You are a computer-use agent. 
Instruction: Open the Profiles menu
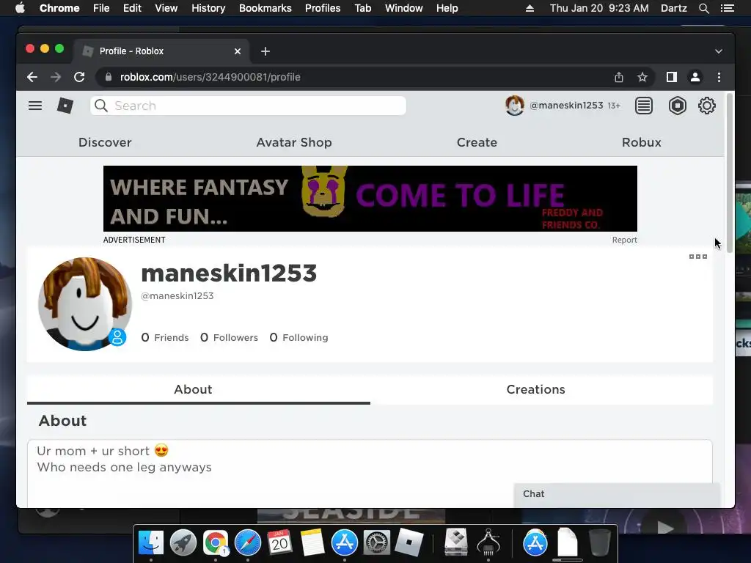coord(323,8)
